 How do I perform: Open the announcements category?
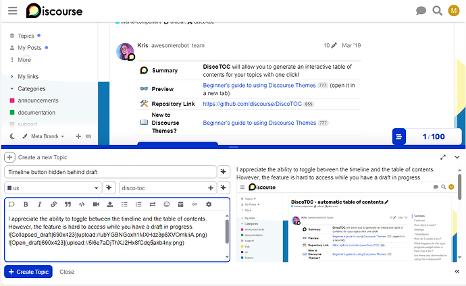[x=38, y=101]
